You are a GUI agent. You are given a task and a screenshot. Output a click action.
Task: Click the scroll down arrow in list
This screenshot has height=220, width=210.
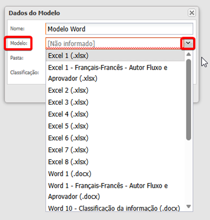pos(189,207)
